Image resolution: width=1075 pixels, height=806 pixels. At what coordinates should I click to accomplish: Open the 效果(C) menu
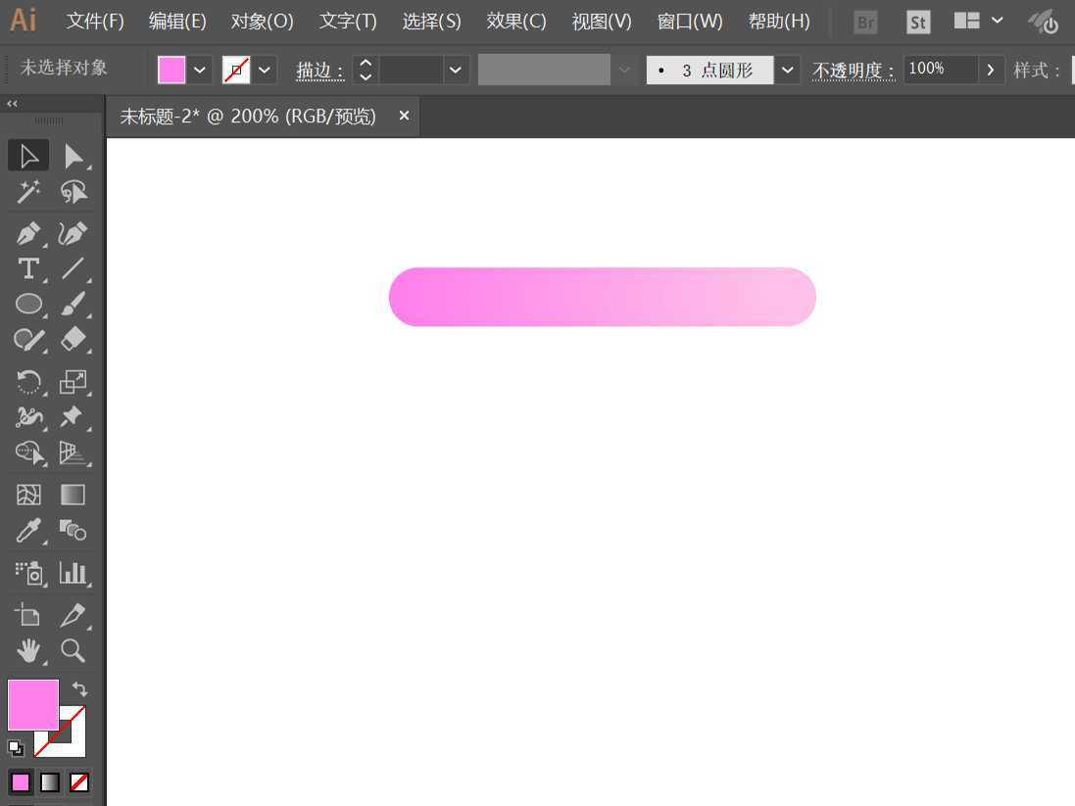pos(516,21)
